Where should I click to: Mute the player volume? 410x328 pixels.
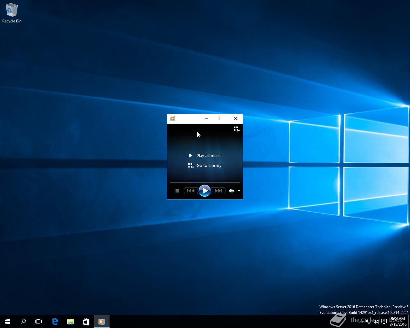pyautogui.click(x=231, y=191)
